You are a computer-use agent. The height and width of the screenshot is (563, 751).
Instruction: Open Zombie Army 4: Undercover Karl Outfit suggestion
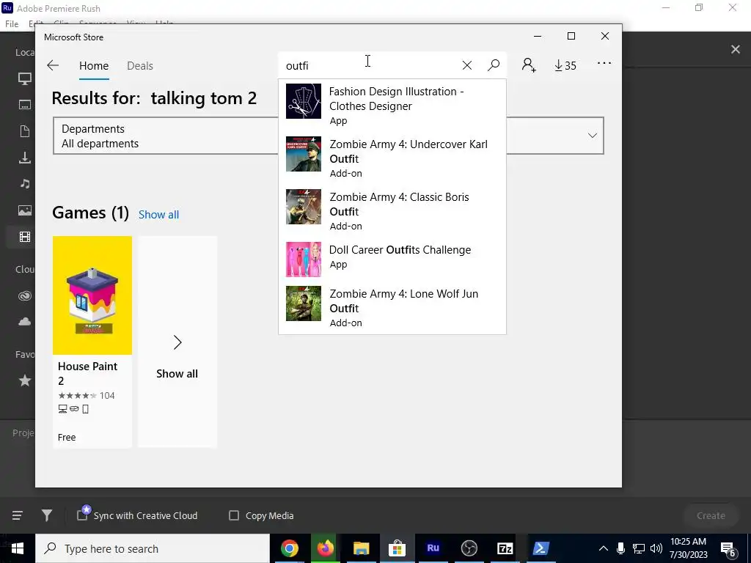coord(392,158)
